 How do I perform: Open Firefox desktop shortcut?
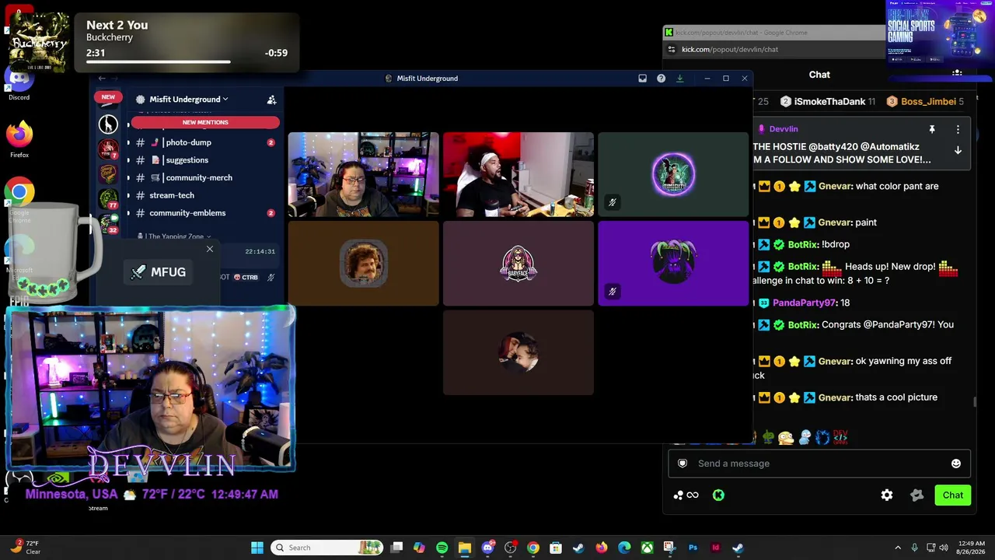click(x=19, y=139)
